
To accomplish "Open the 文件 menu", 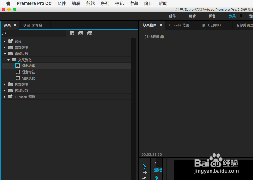I will pos(62,3).
